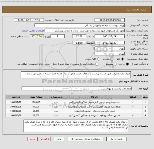Click the remaining time field 17:15:24
Viewport: 154px width, 149px height.
point(37,36)
